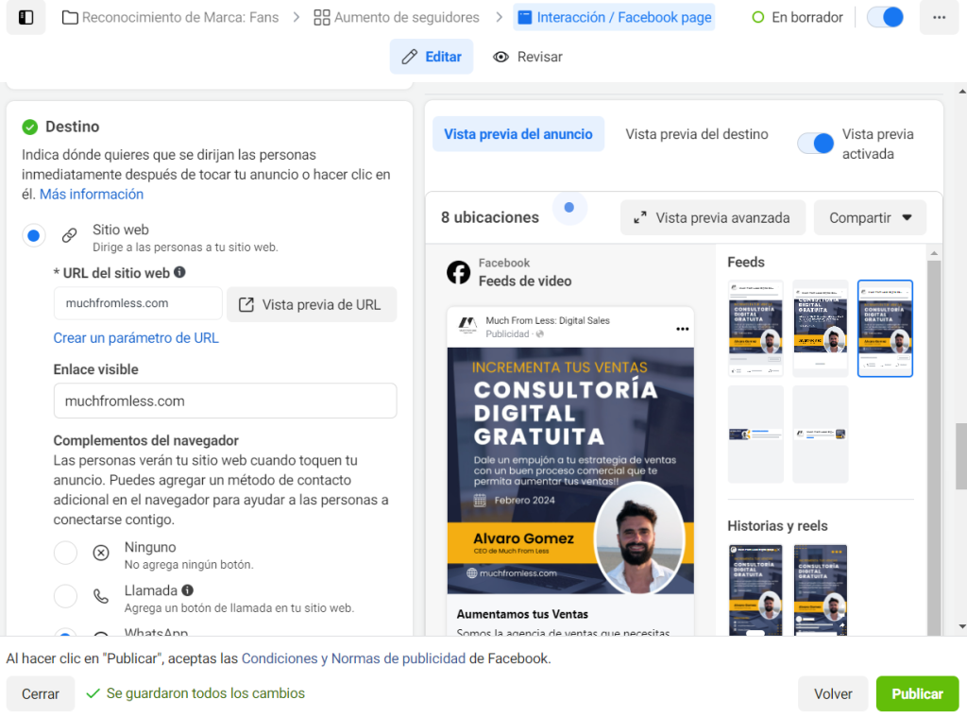Click the Consultoría Digital Gratuita ad image

[x=570, y=470]
